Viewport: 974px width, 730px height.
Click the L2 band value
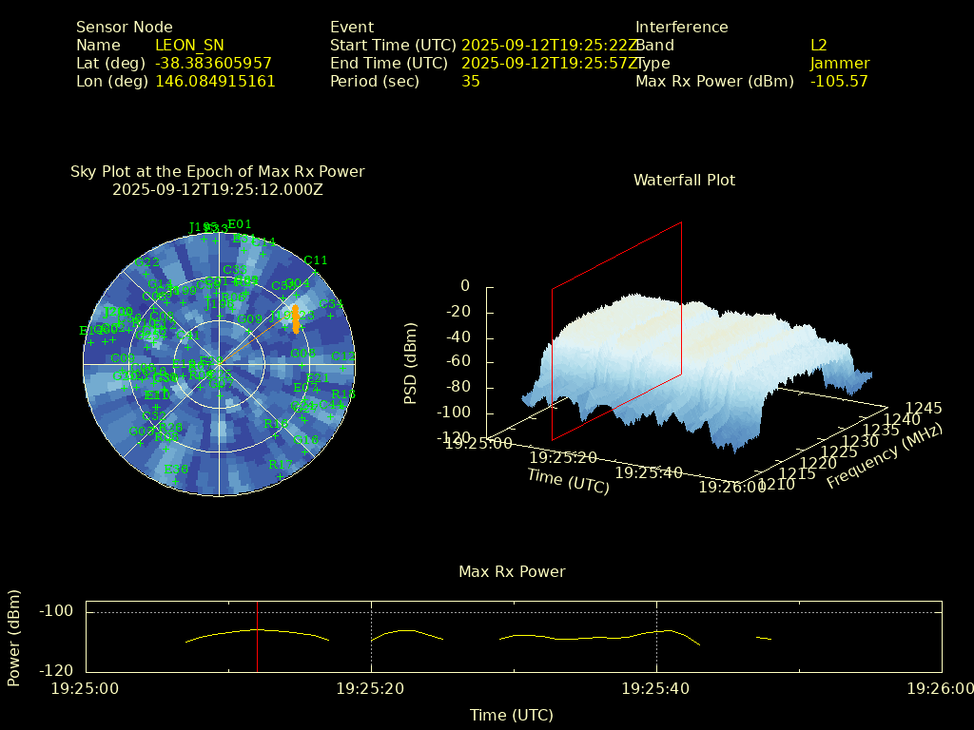(x=818, y=46)
